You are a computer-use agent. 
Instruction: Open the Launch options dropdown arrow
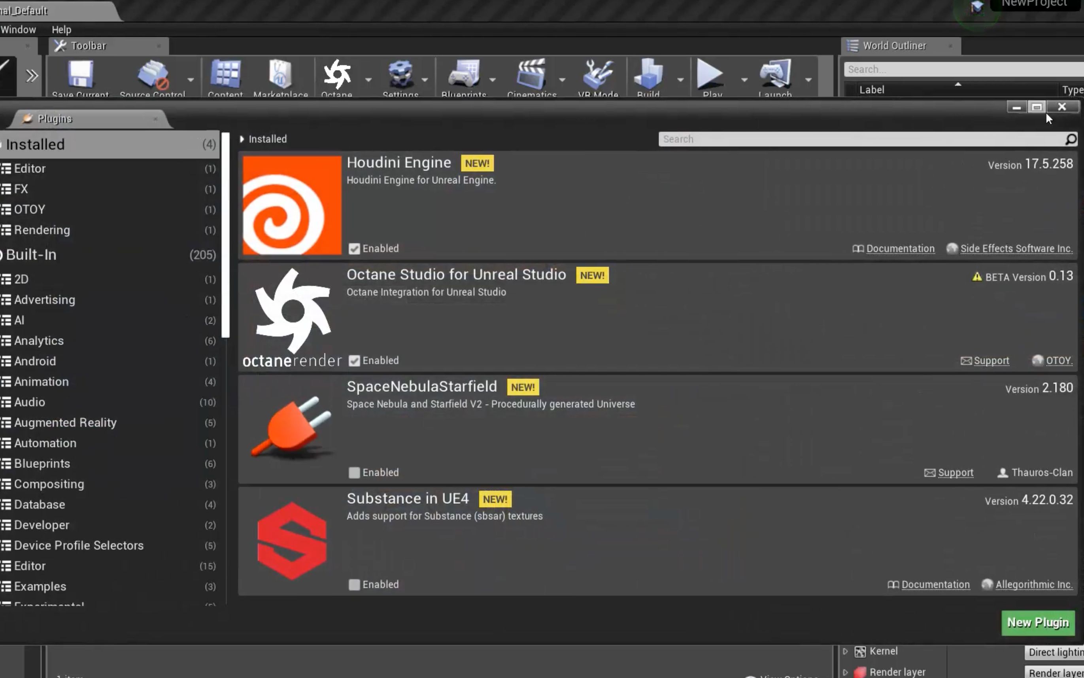click(808, 80)
